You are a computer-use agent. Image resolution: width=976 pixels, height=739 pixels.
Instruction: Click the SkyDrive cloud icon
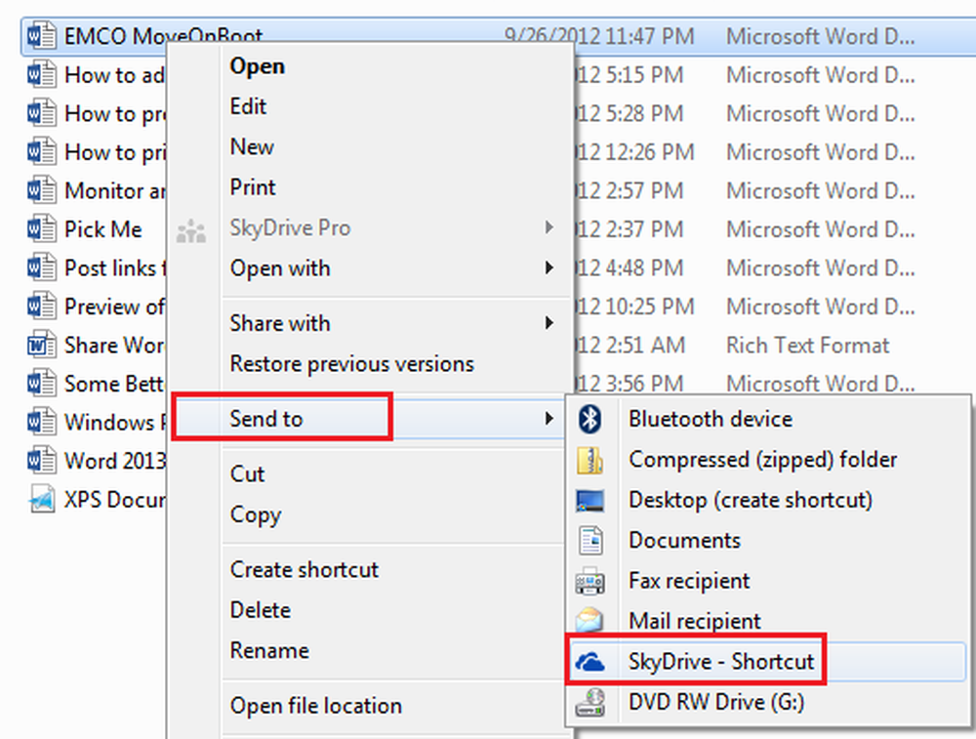(x=590, y=661)
